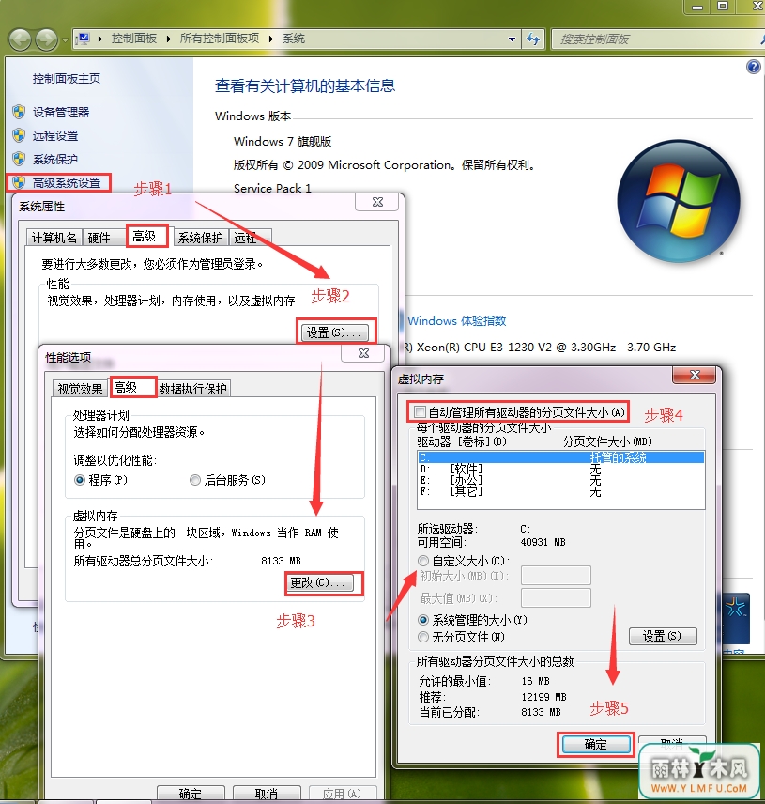Open 数据执行保护 tab
Screen dimensions: 765x804
192,389
